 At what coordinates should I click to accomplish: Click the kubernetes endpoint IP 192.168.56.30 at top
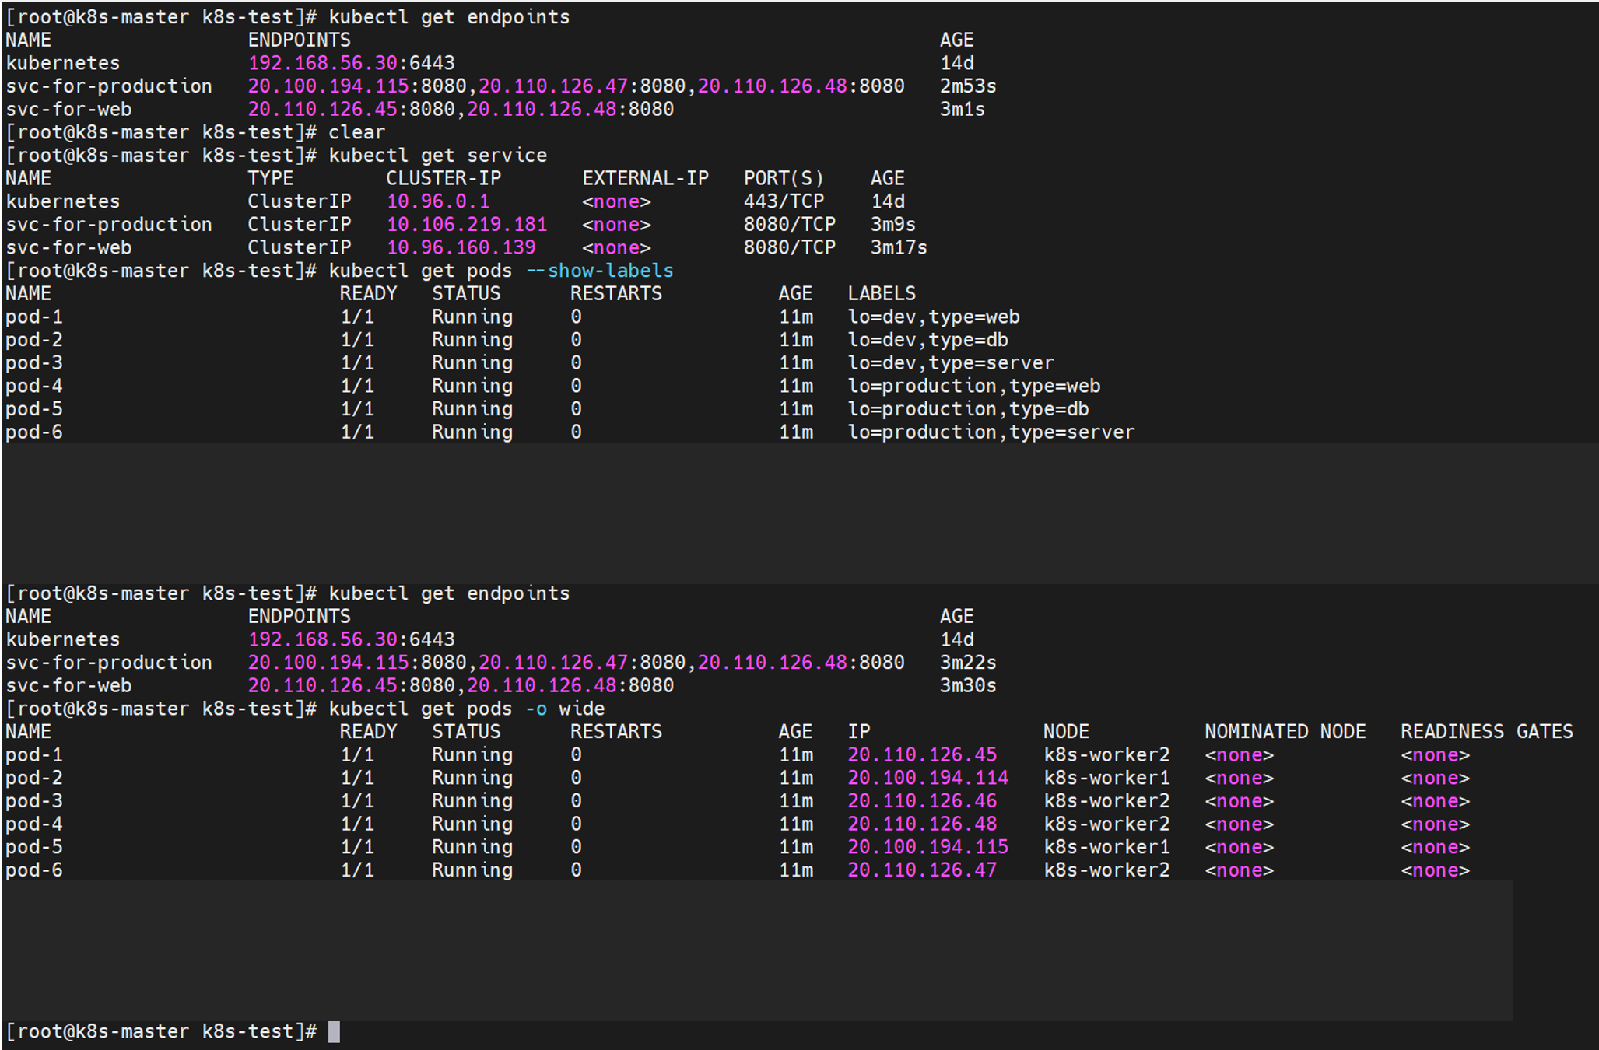click(322, 63)
